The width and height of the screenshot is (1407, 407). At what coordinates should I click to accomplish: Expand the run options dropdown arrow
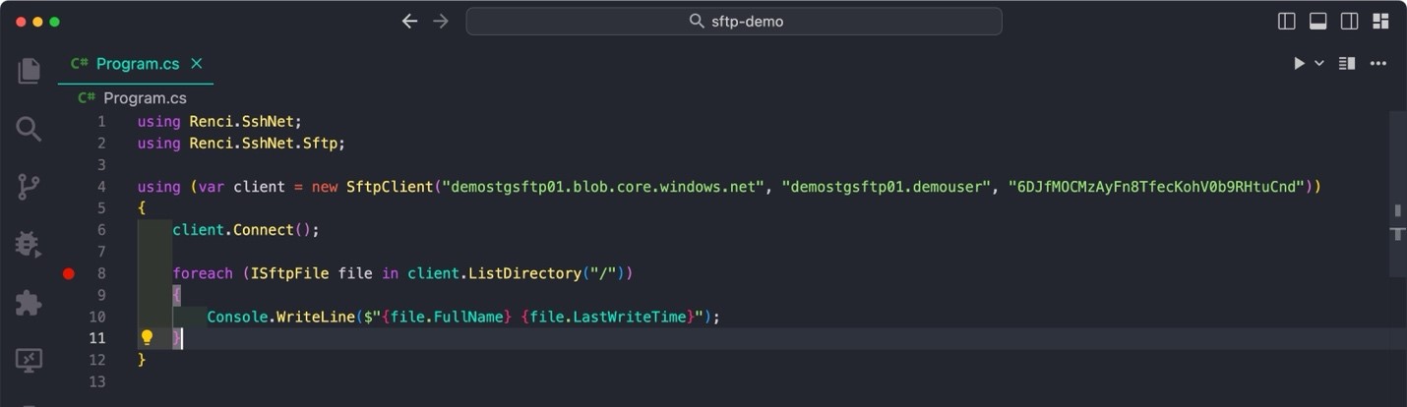[1319, 64]
